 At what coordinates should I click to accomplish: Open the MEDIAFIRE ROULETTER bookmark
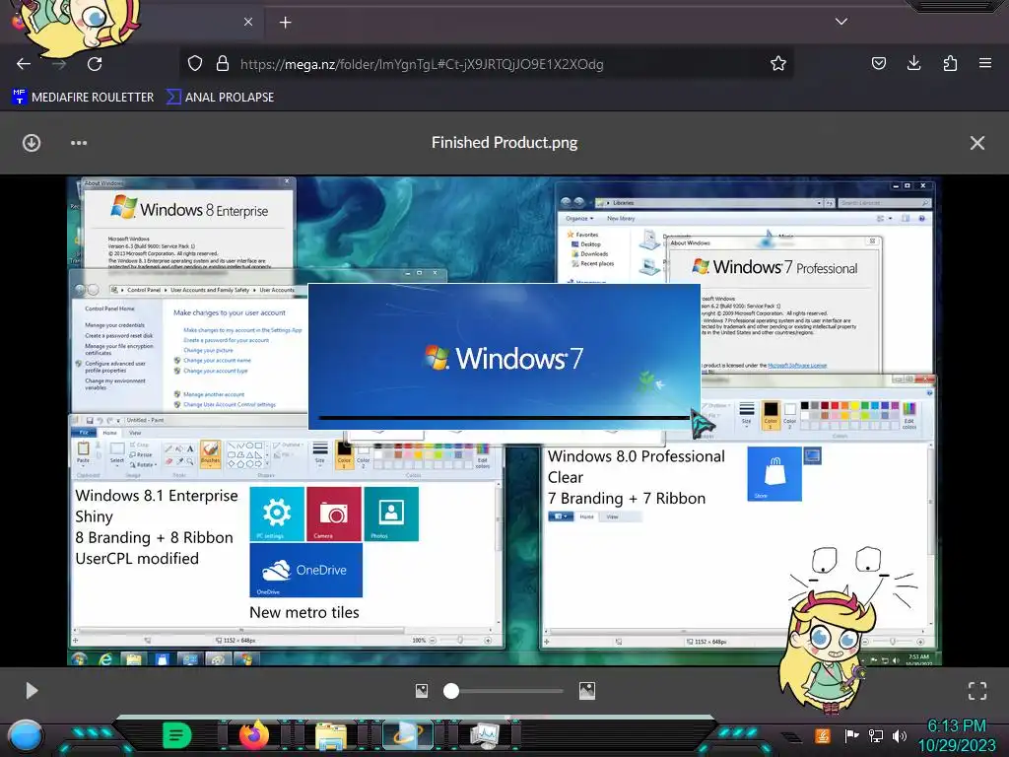[83, 98]
